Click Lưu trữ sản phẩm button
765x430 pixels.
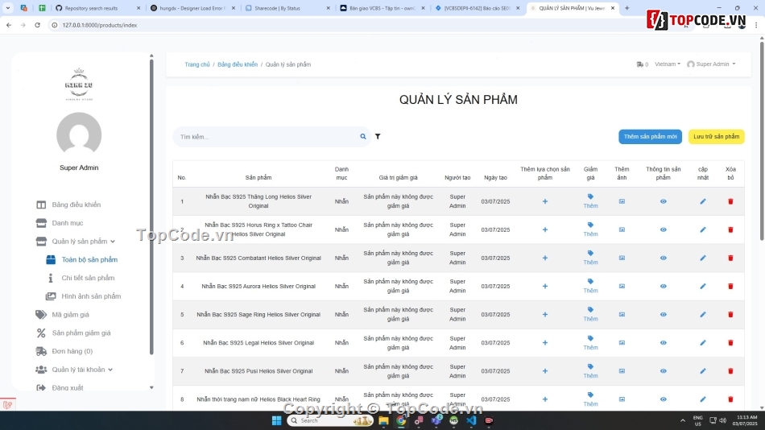tap(716, 137)
